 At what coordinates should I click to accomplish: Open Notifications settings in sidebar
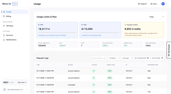[15, 40]
